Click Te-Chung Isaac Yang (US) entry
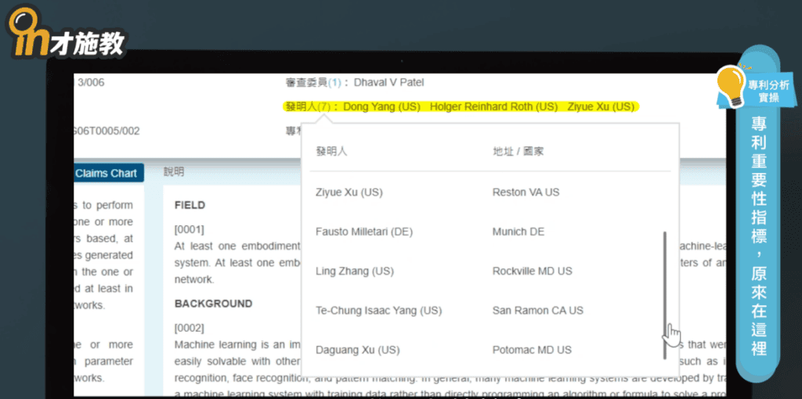 [x=378, y=311]
